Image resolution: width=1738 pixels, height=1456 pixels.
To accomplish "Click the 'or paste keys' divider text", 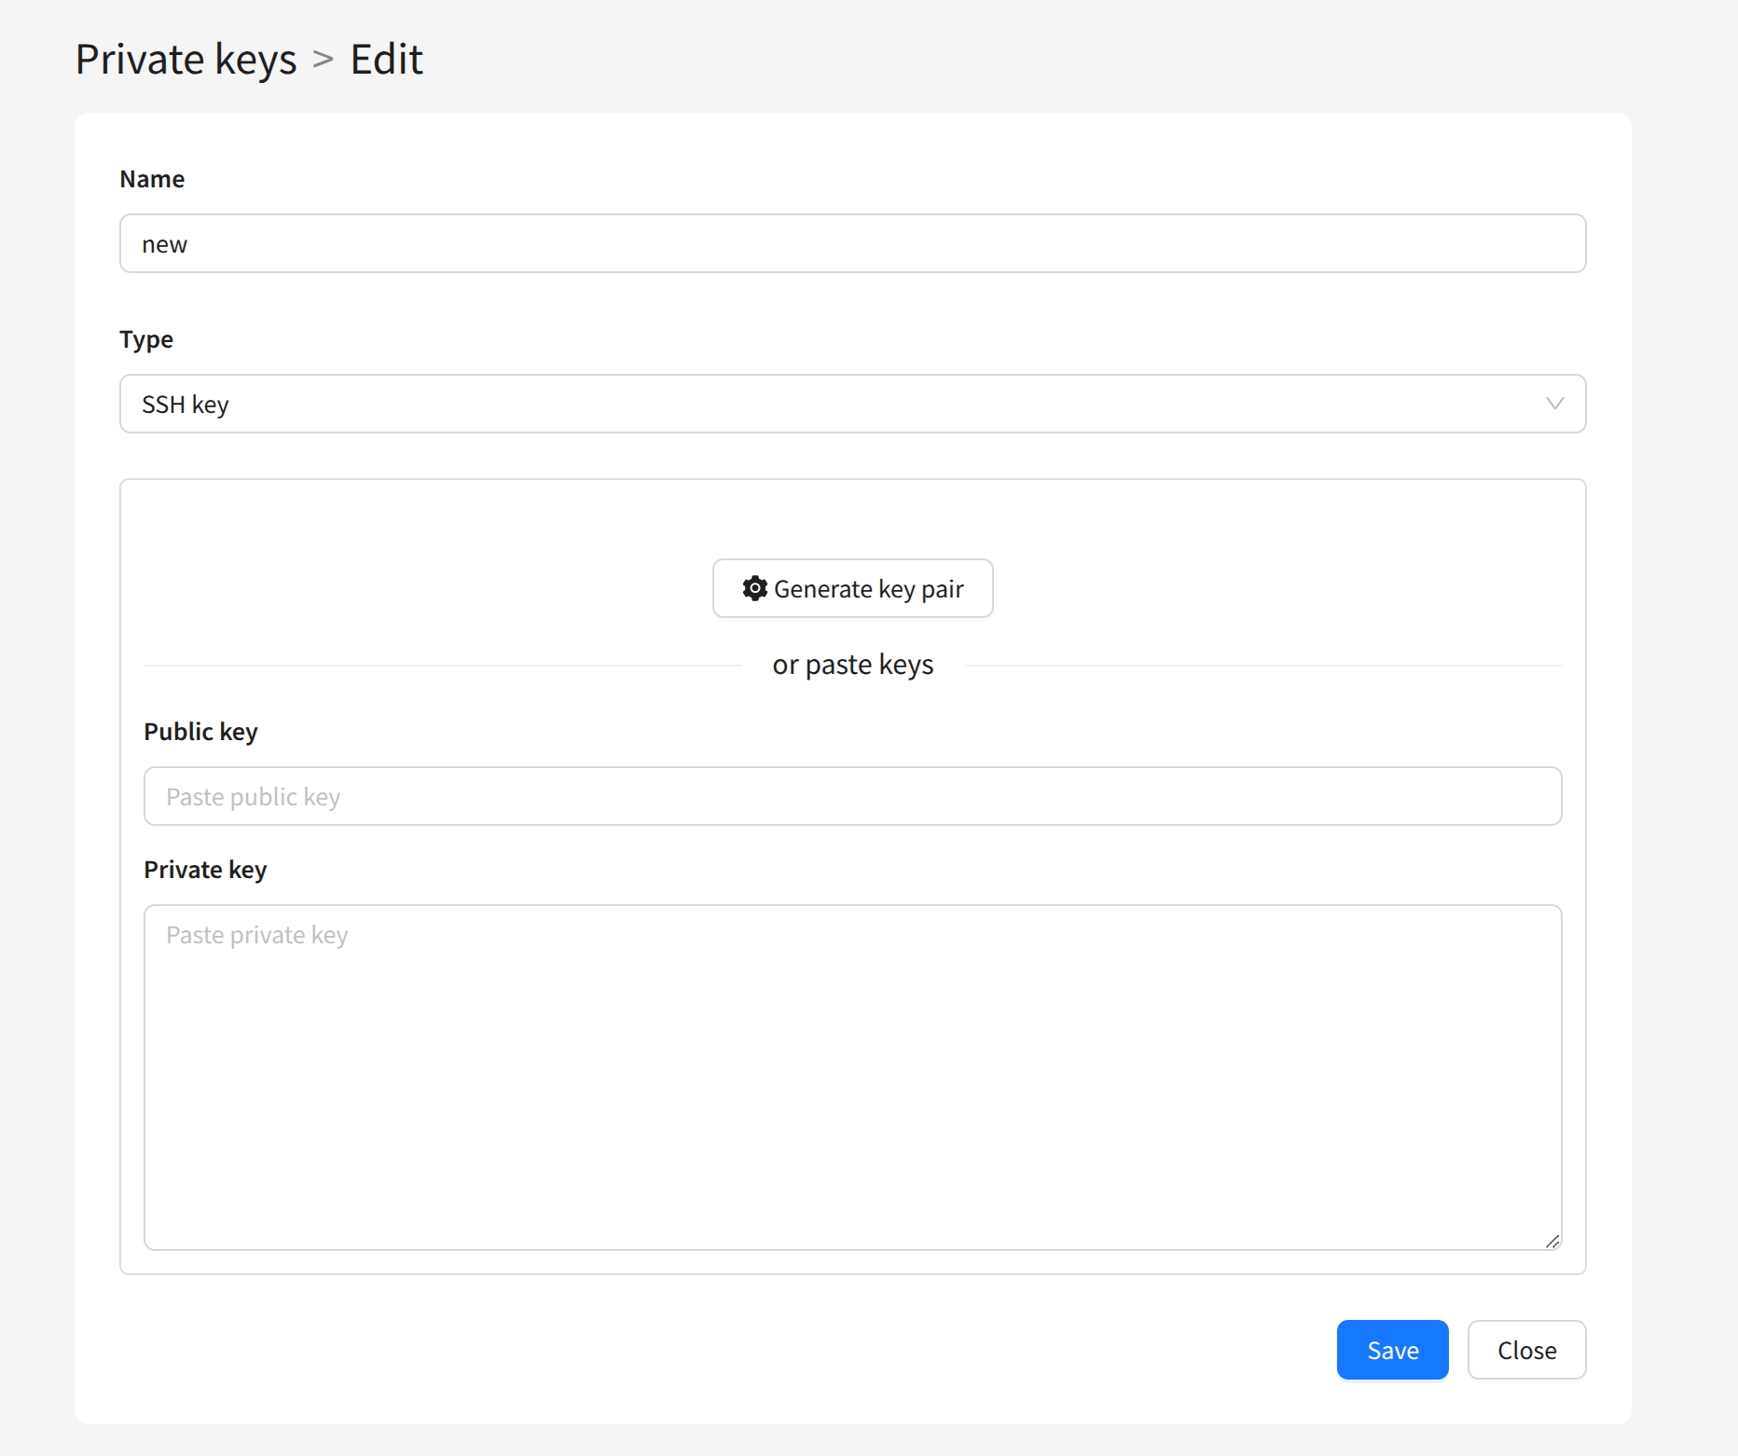I will click(x=852, y=666).
